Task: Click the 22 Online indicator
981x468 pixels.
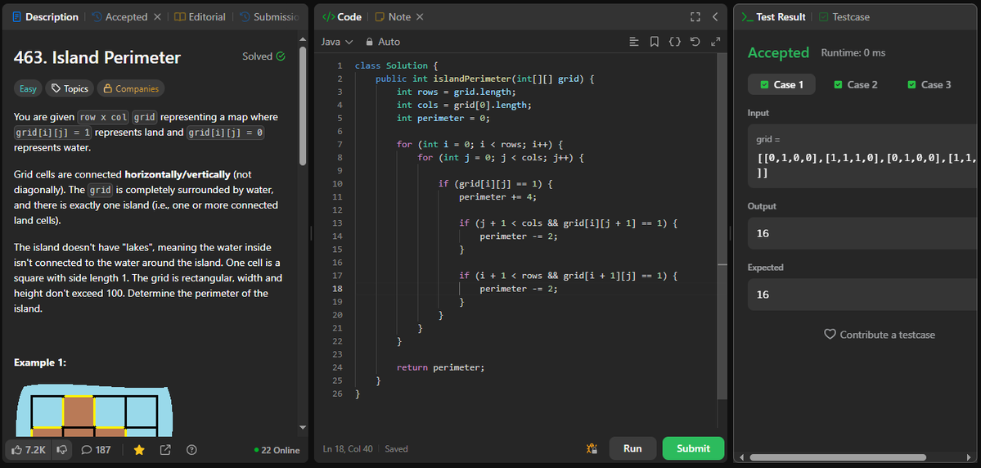Action: [x=277, y=450]
